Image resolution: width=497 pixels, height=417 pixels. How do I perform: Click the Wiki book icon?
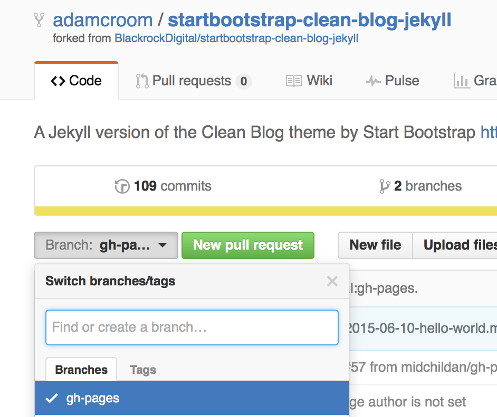click(x=293, y=81)
